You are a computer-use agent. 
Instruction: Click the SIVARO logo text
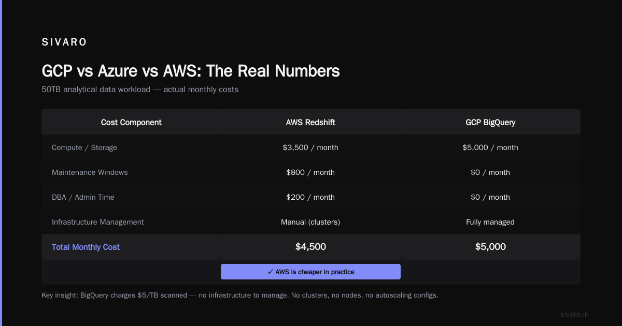(x=64, y=42)
